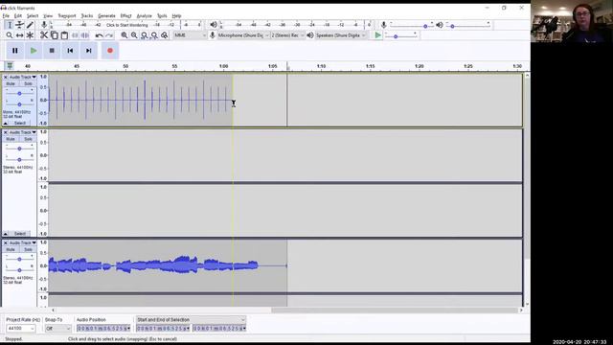Toggle Mute on the third audio track
613x345 pixels.
click(11, 249)
